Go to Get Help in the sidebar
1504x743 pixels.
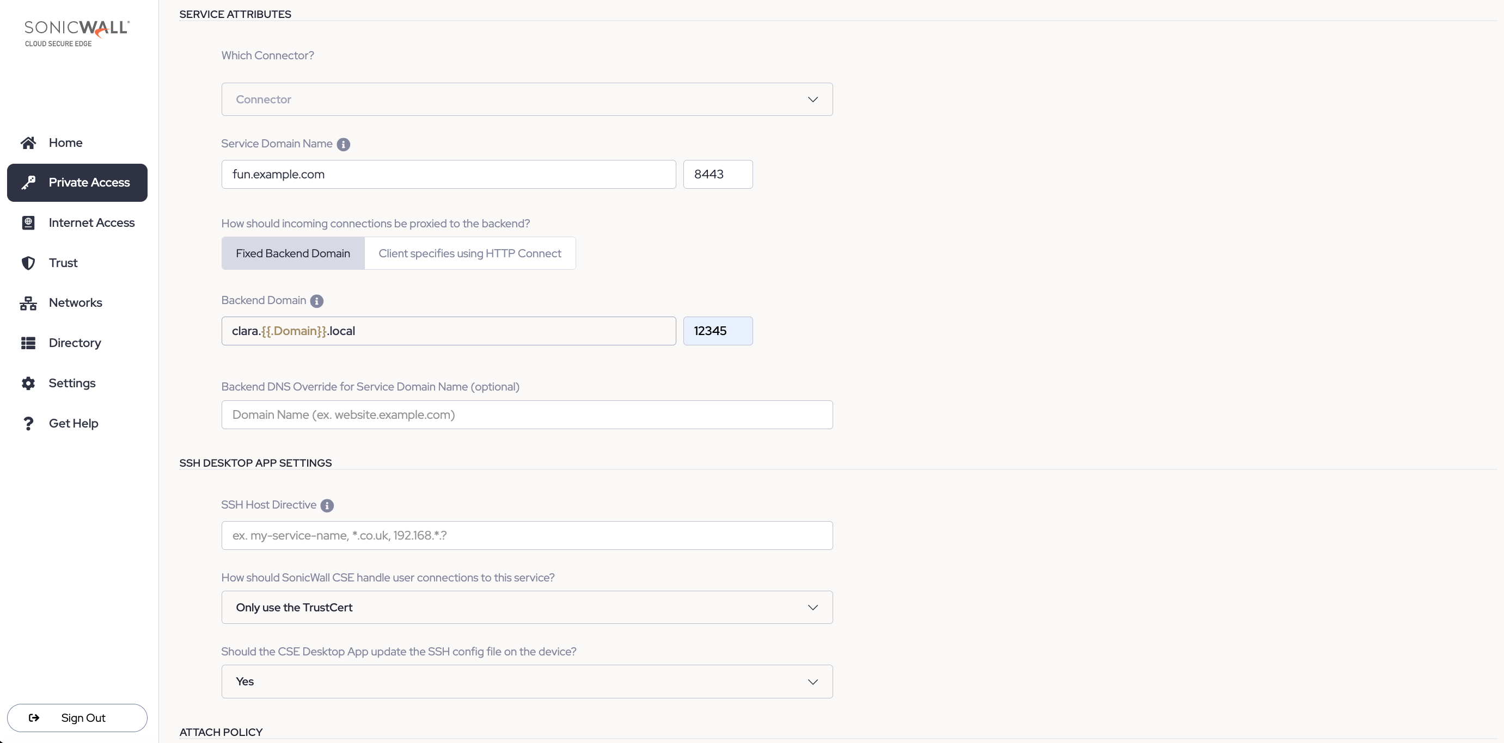tap(73, 423)
